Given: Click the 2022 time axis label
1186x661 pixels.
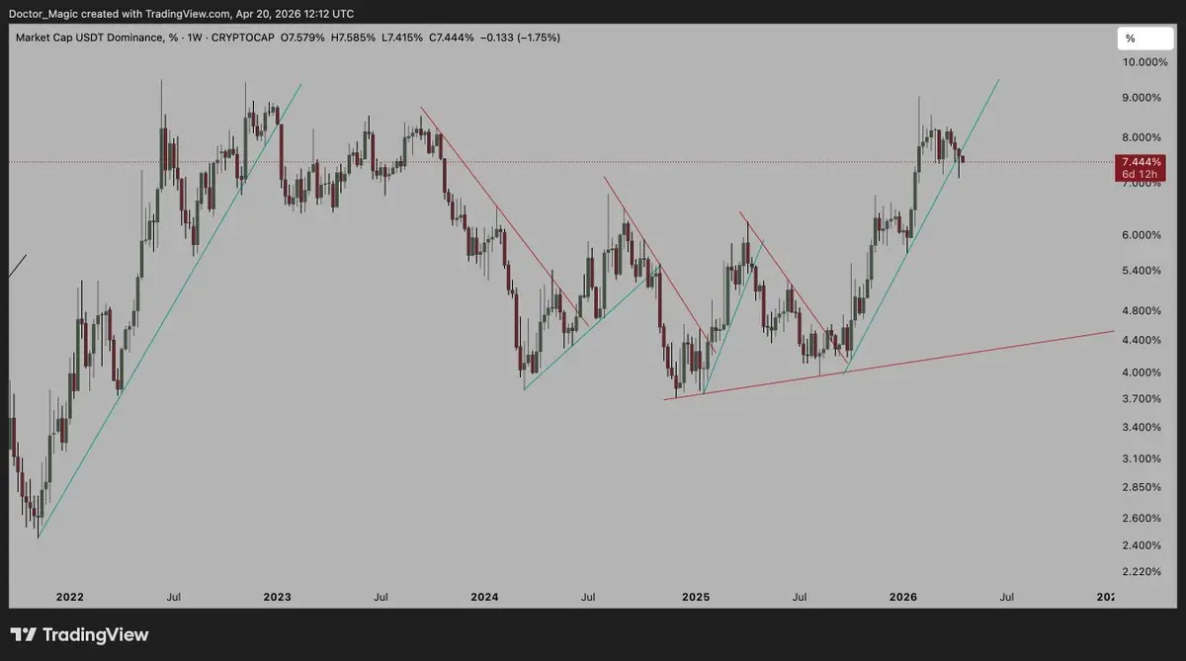Looking at the screenshot, I should coord(70,597).
